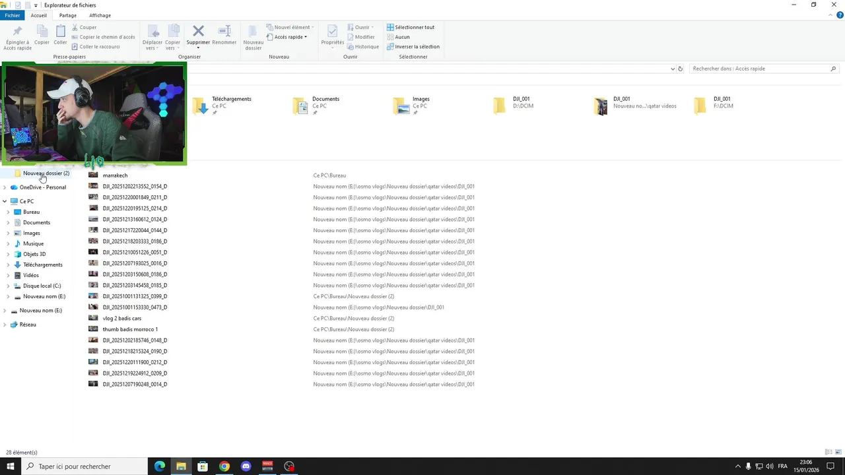Switch to details view icon in status bar
Image resolution: width=845 pixels, height=475 pixels.
point(828,452)
